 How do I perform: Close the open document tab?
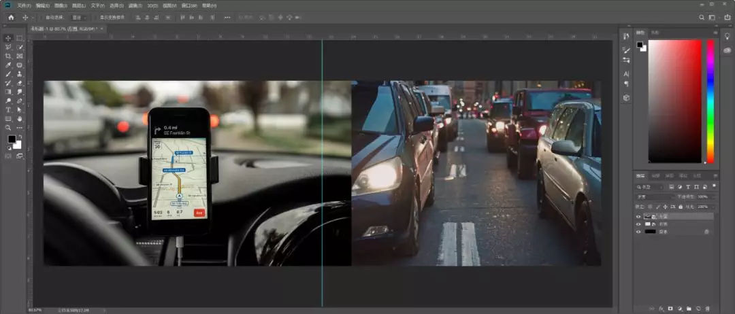[101, 29]
